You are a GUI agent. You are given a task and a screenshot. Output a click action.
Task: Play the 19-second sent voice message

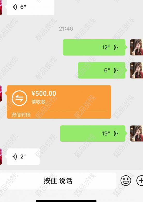click(x=93, y=133)
